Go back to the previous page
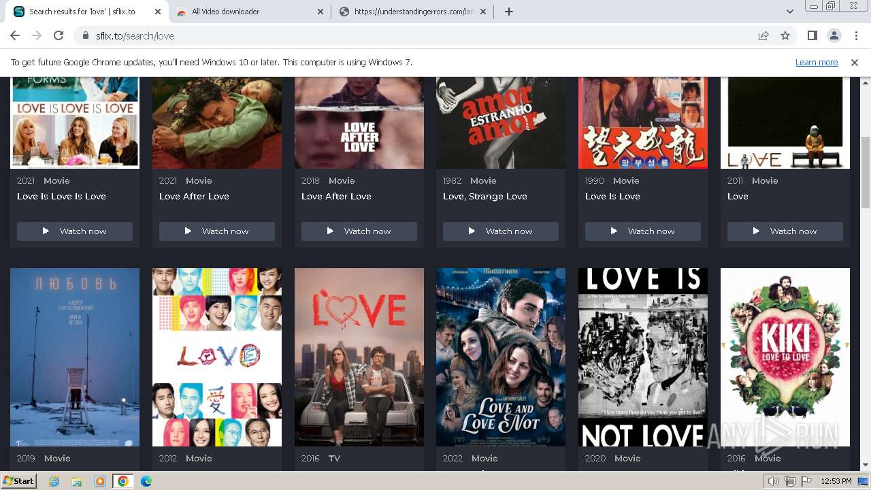 coord(15,35)
